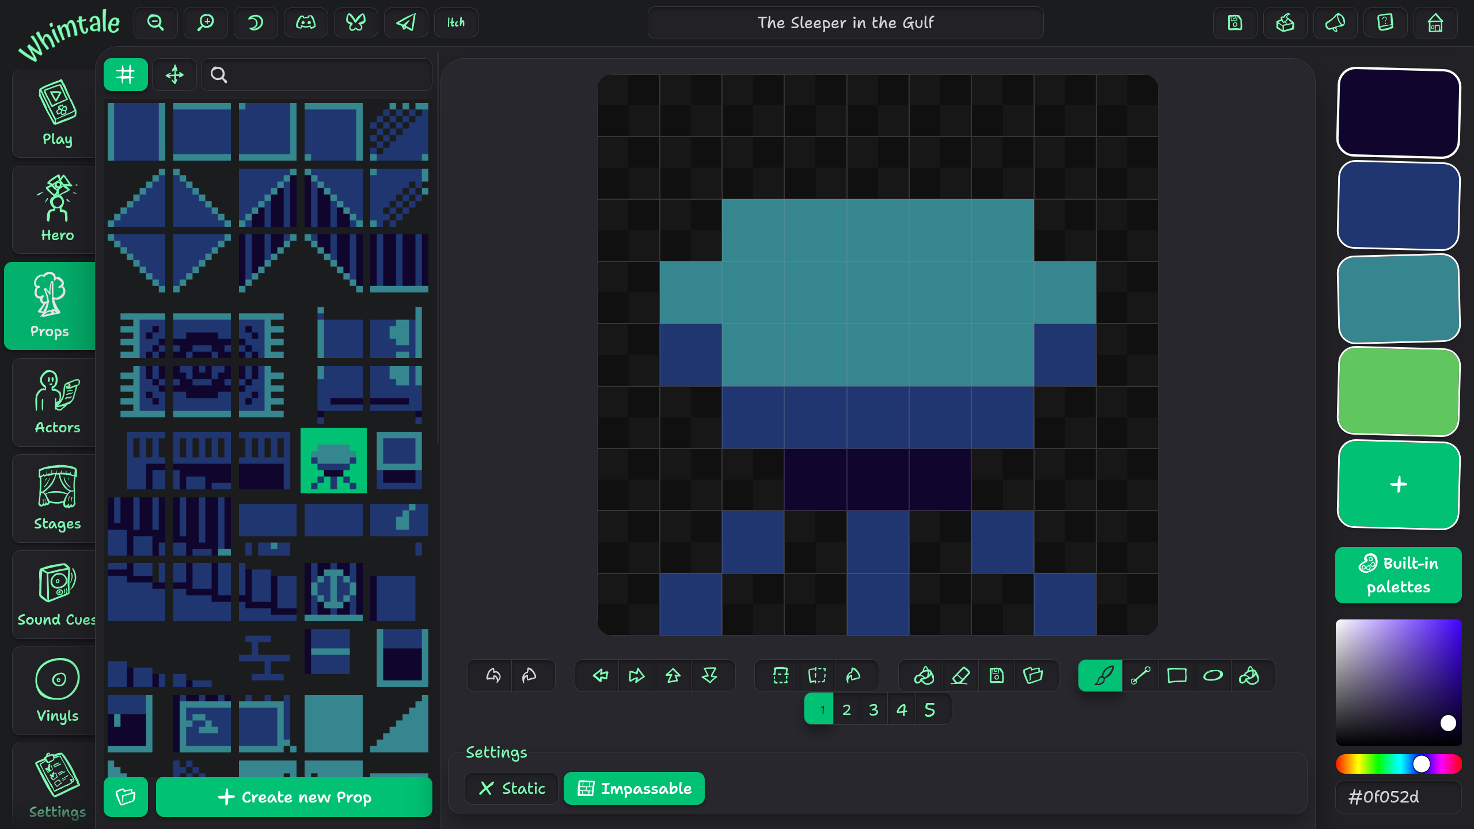1474x829 pixels.
Task: Disable the Impassable setting
Action: click(x=633, y=788)
